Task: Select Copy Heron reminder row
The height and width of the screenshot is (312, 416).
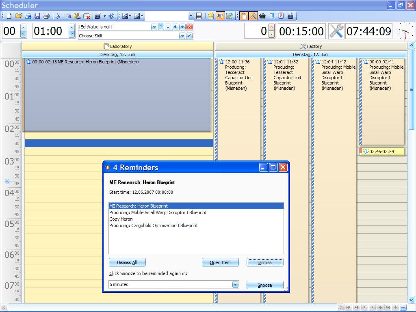Action: tap(196, 219)
